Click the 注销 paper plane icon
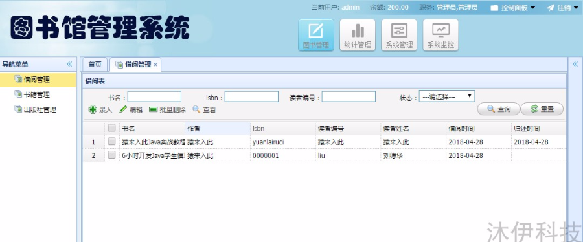583x242 pixels. 550,8
